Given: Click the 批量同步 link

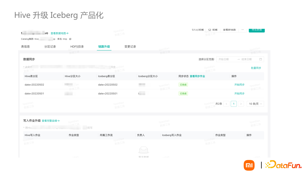Looking at the screenshot, I should tap(256, 68).
